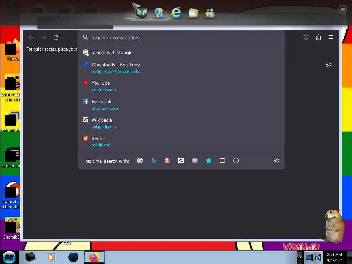Focus the Search or enter address field
This screenshot has width=352, height=264.
coord(181,37)
